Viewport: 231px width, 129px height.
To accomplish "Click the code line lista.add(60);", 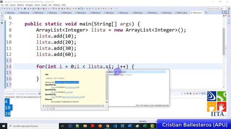I will [56, 54].
